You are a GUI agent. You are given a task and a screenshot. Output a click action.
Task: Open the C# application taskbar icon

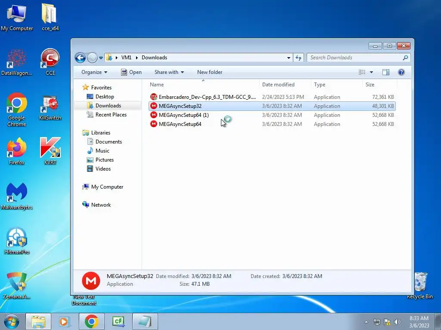click(x=118, y=321)
